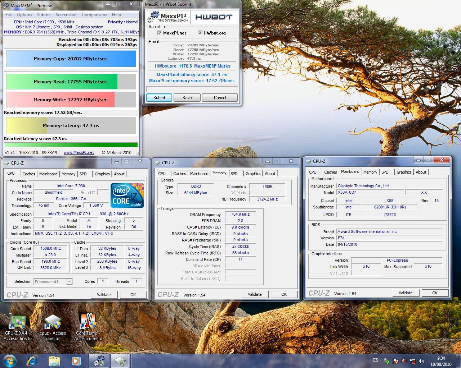Viewport: 461px width, 368px height.
Task: Toggle the HWbot.org submit checkbox
Action: click(x=200, y=33)
